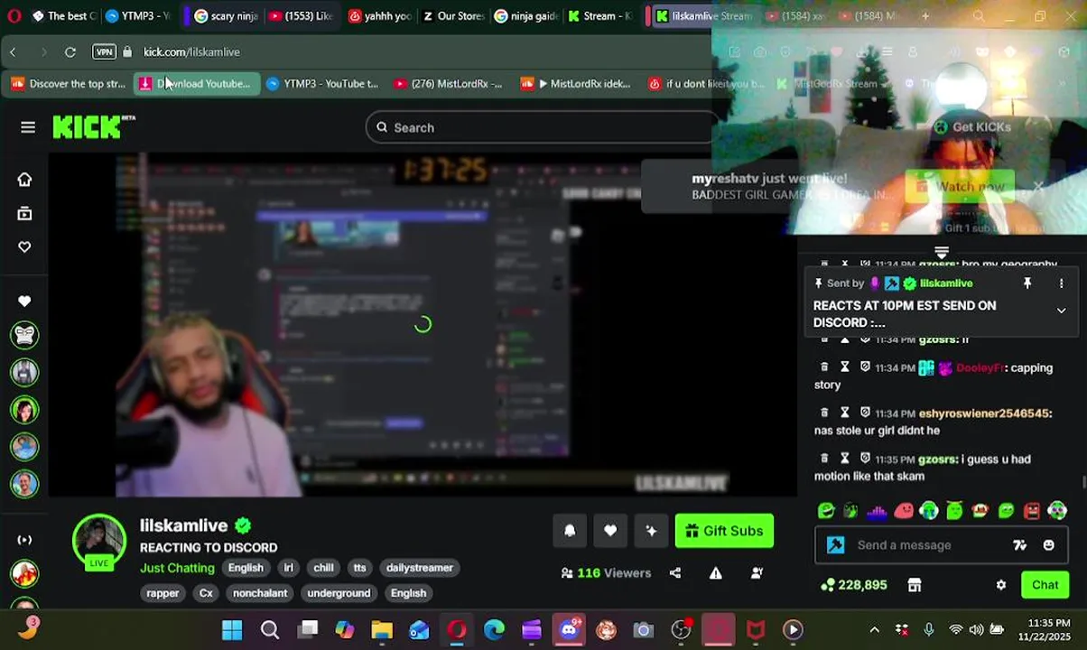The image size is (1087, 650).
Task: Switch to the '(1553) Like' YouTube tab
Action: 301,16
